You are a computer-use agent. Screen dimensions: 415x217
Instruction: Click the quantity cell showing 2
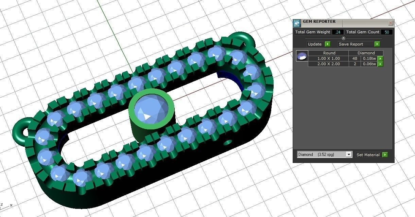point(355,64)
